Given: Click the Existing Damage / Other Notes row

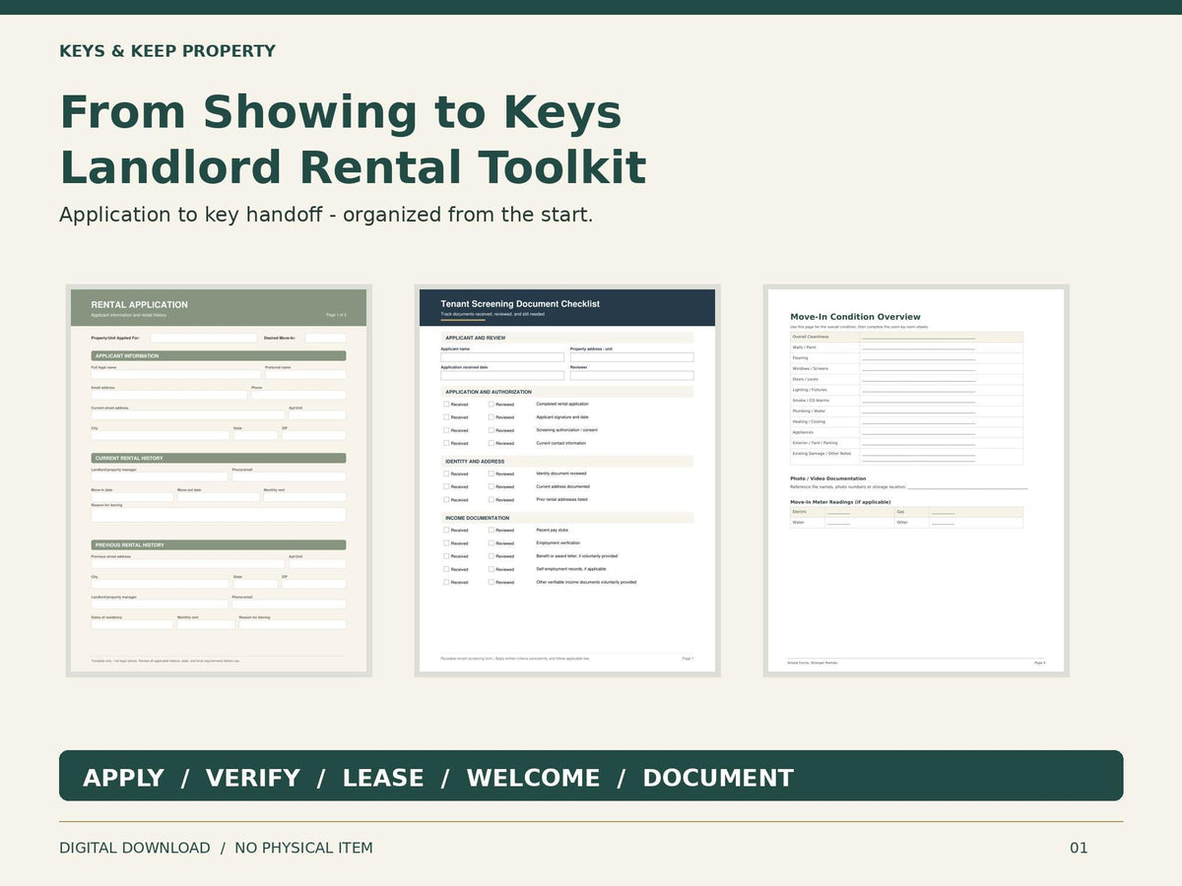Looking at the screenshot, I should [x=906, y=457].
